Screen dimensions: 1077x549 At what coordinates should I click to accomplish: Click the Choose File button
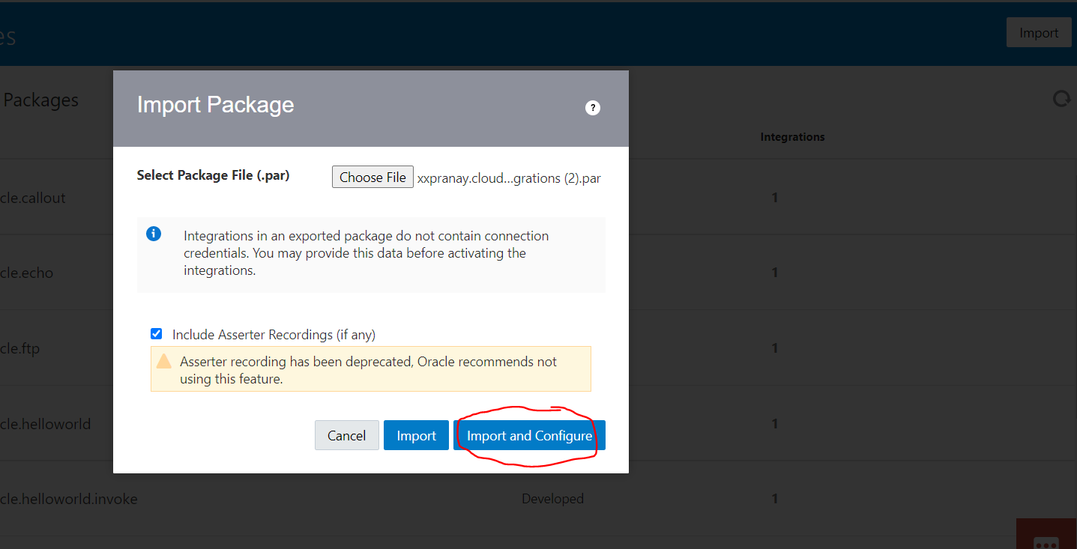(x=372, y=178)
